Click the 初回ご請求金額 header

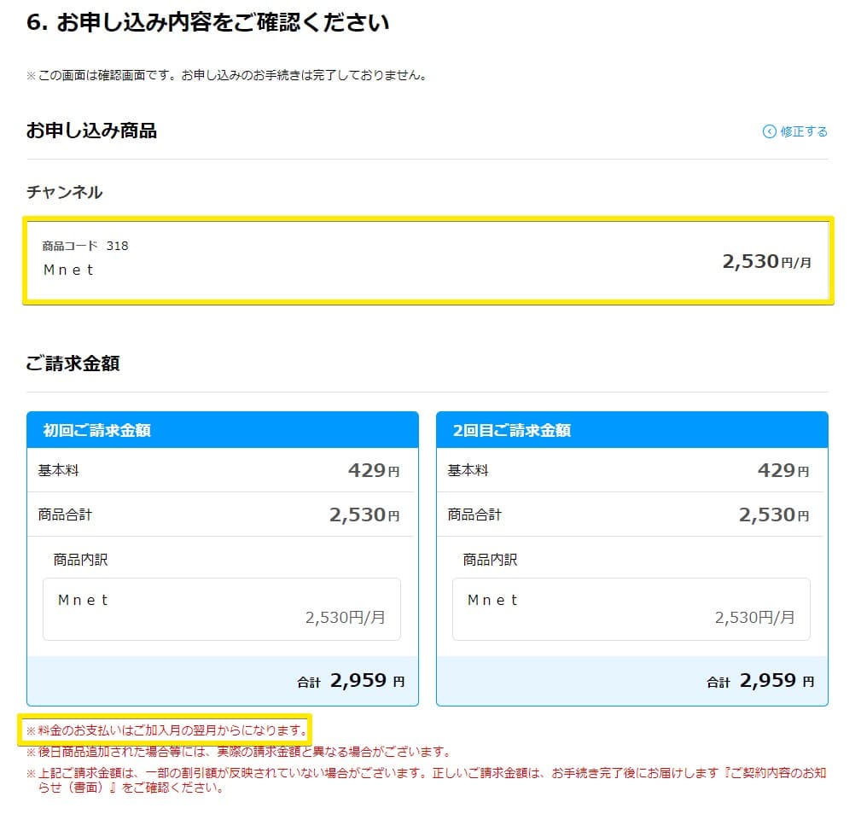point(97,430)
